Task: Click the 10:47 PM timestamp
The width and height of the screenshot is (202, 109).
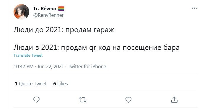Action: point(24,67)
